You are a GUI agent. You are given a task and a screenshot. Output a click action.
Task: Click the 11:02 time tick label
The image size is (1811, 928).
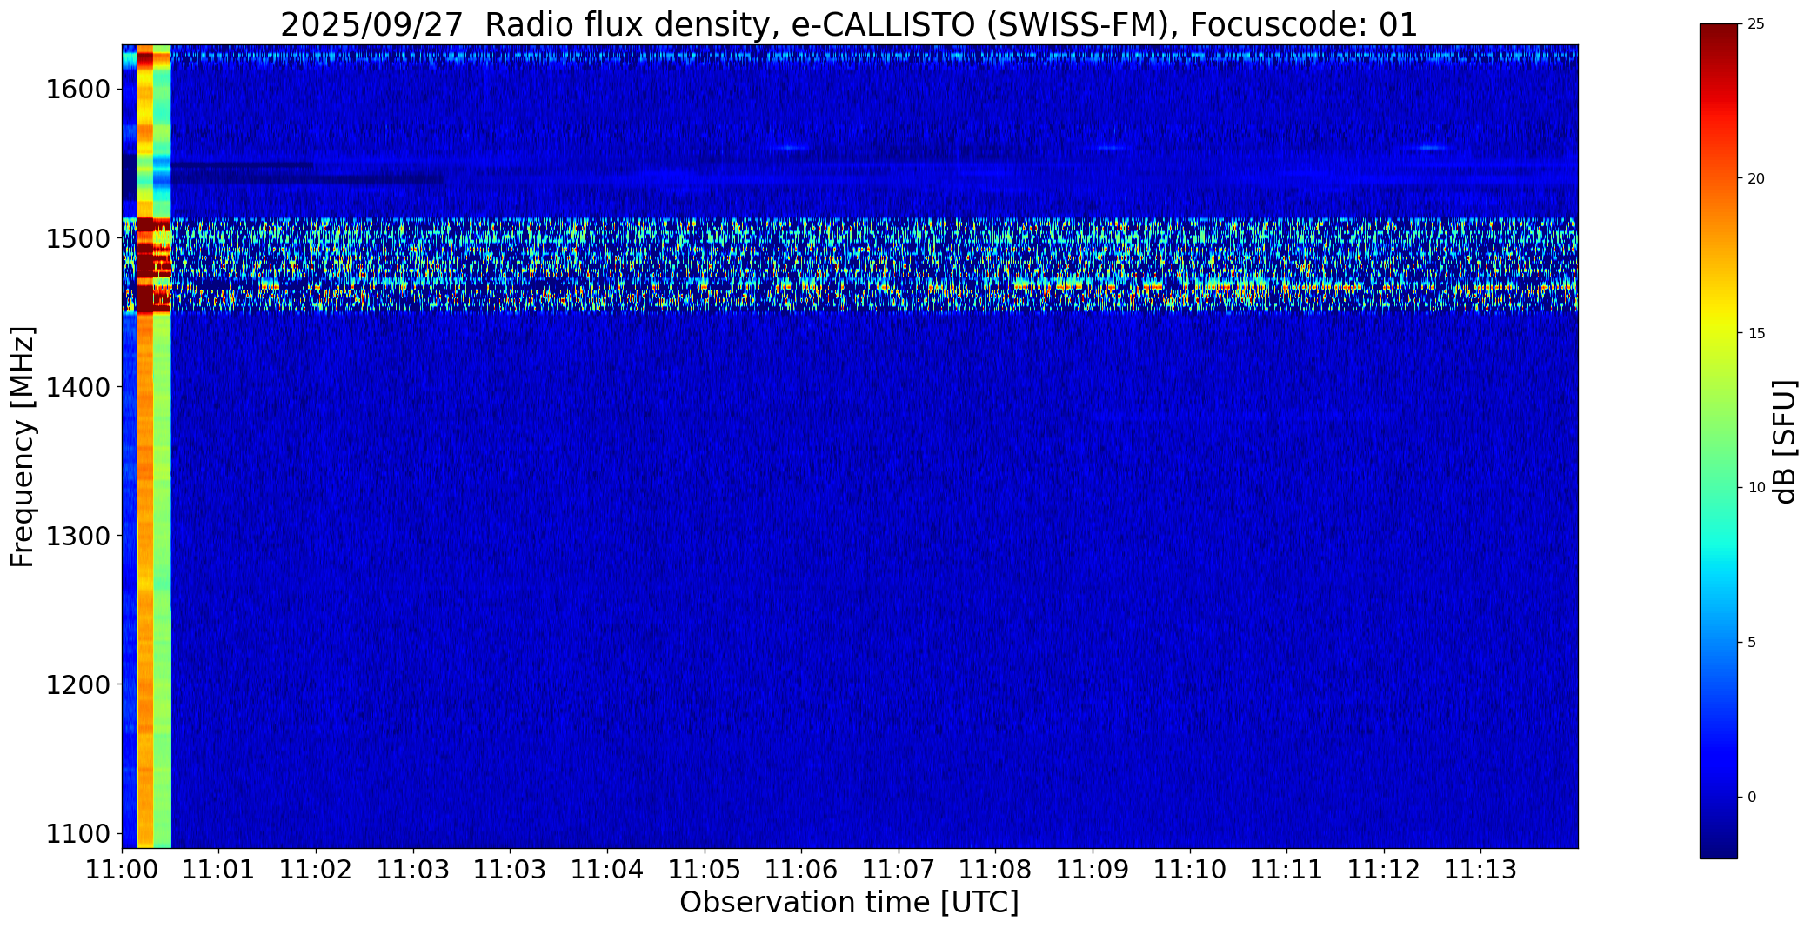point(316,870)
